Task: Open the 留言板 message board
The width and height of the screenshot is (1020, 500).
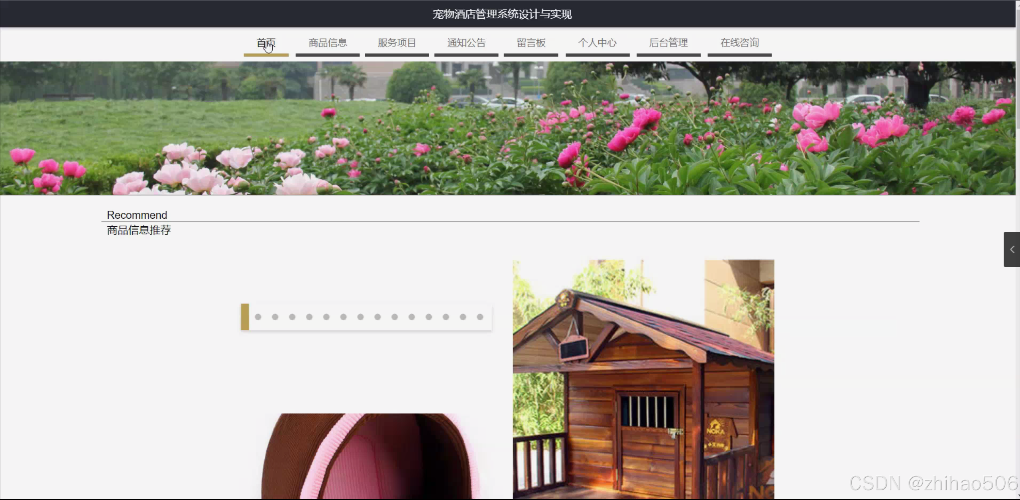Action: [531, 43]
